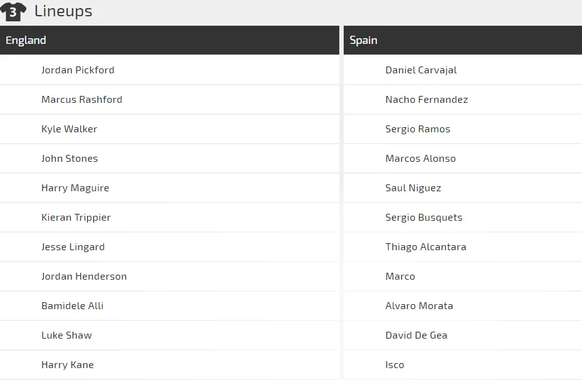
Task: Select Nacho Fernandez in Spain lineup
Action: [426, 100]
